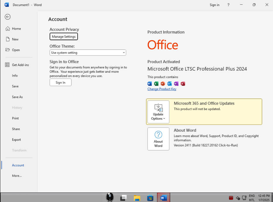Click the Sign In button under Sign in to Office

coord(60,82)
